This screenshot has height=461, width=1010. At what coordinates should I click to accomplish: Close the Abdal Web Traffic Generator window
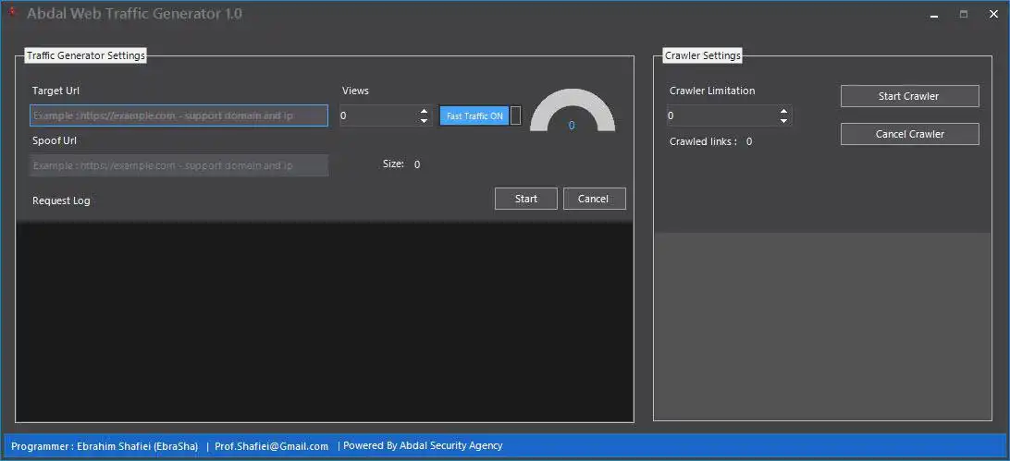click(x=993, y=14)
